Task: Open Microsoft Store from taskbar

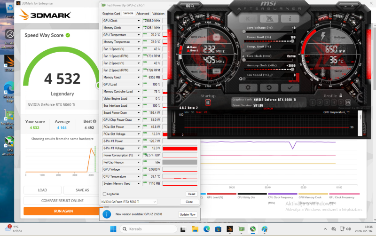Action: click(218, 229)
